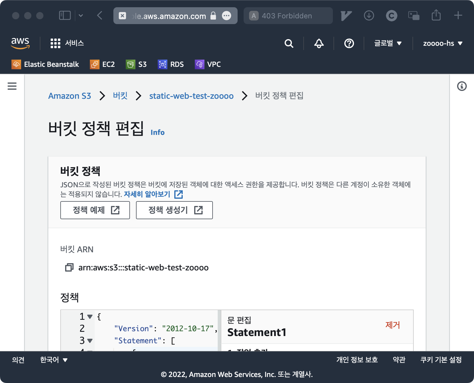Click the 정책 예제 button
The width and height of the screenshot is (474, 383).
[95, 210]
